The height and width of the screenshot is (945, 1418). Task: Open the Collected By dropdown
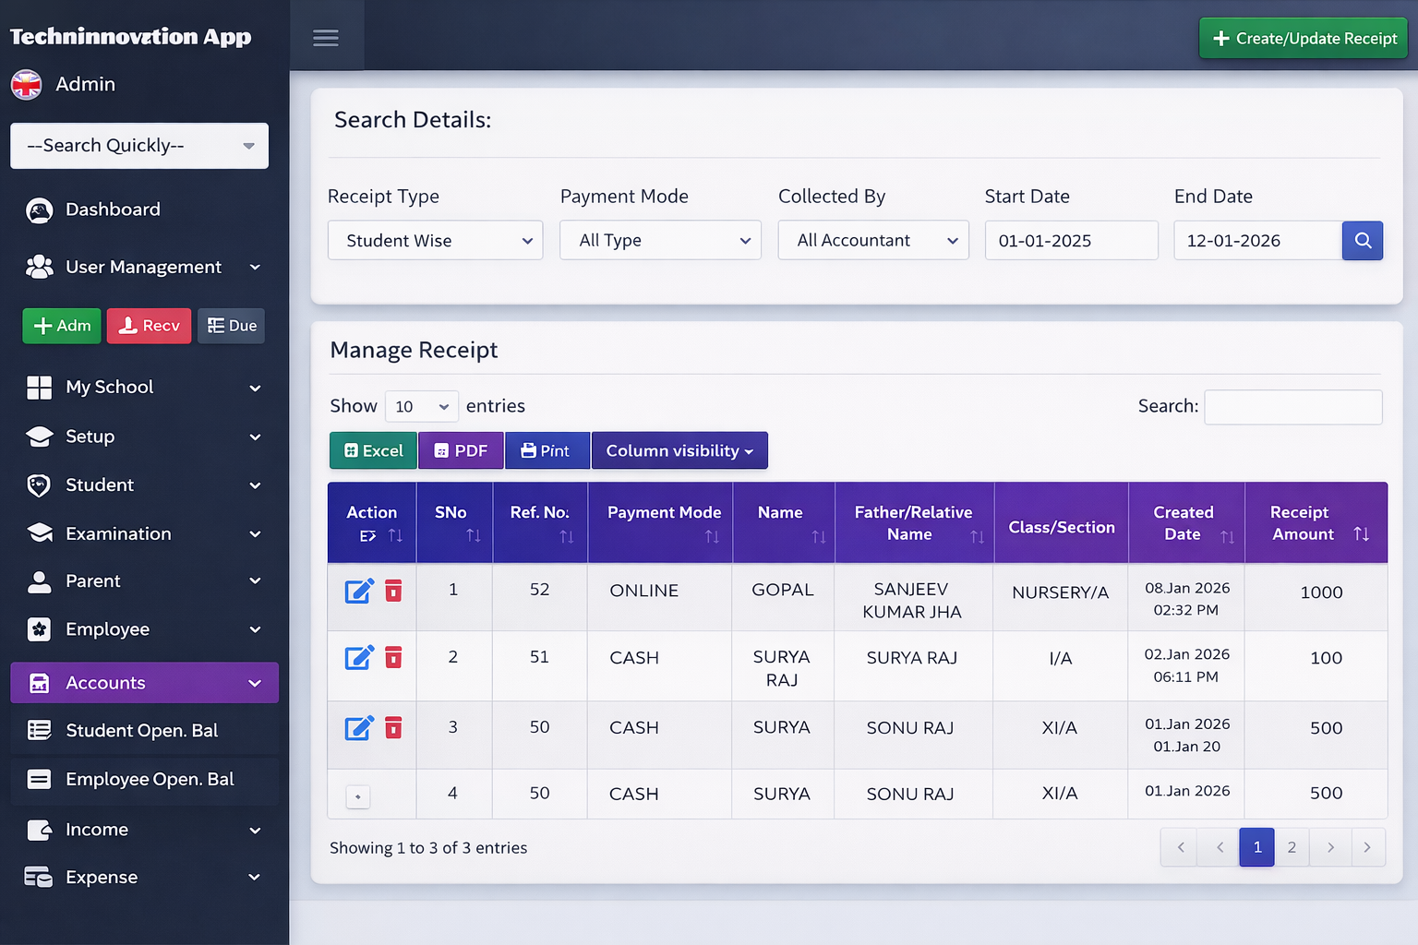click(873, 241)
